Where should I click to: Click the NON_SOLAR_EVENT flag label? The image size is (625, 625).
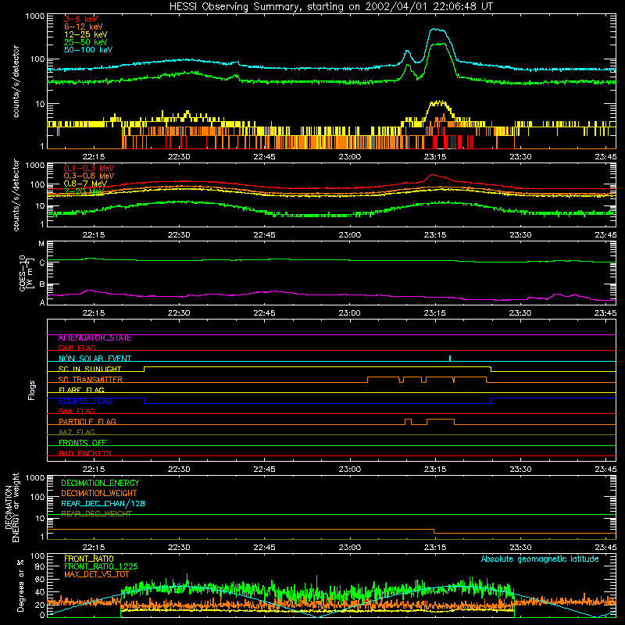coord(95,359)
